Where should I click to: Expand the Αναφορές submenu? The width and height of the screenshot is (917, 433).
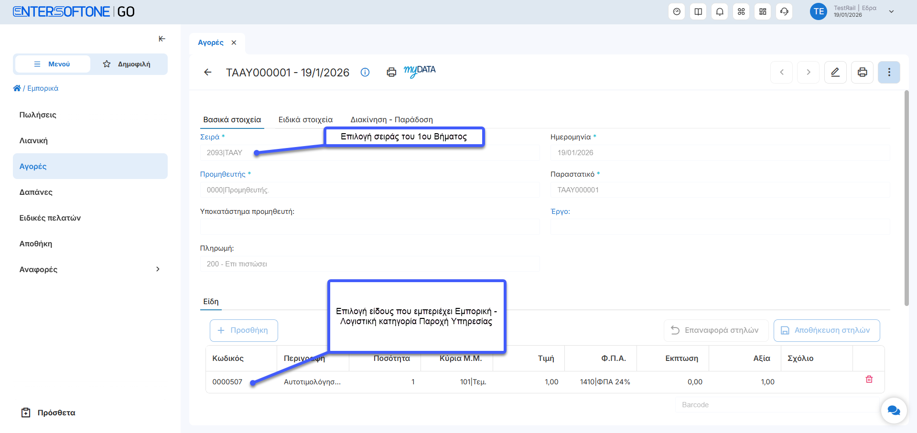[158, 269]
